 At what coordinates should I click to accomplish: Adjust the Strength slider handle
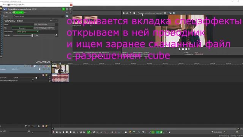[32, 35]
